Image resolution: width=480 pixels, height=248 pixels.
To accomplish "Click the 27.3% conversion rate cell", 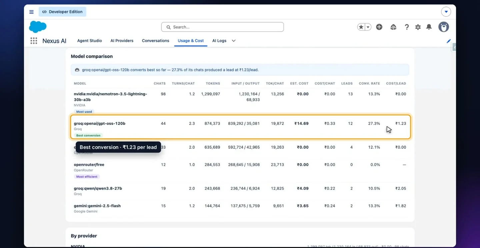I will pos(374,123).
